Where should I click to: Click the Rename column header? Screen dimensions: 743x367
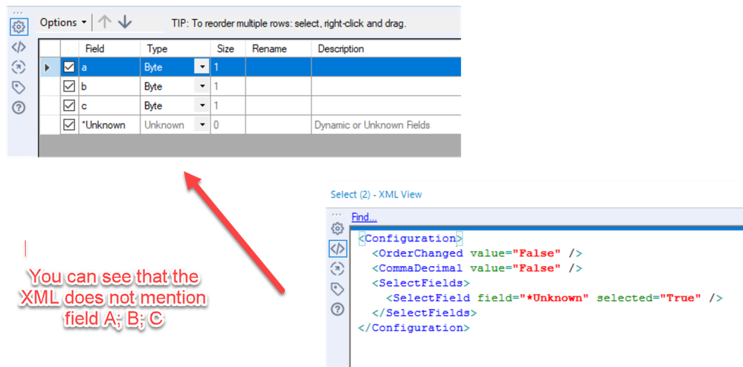point(279,49)
